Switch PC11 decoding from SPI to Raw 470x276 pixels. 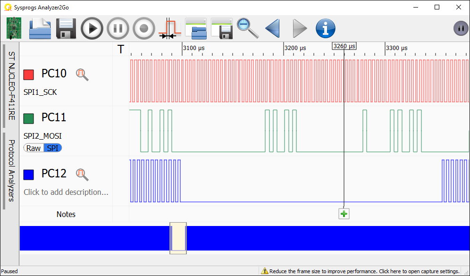33,148
